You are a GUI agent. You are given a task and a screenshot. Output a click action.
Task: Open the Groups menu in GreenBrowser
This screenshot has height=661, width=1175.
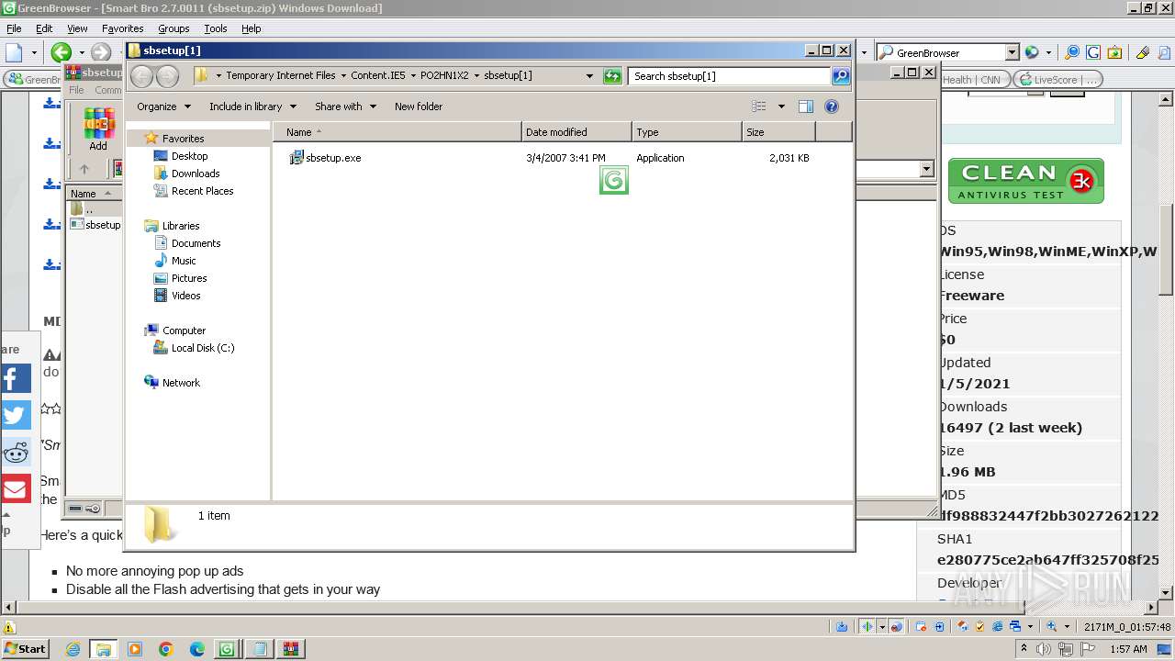[173, 28]
